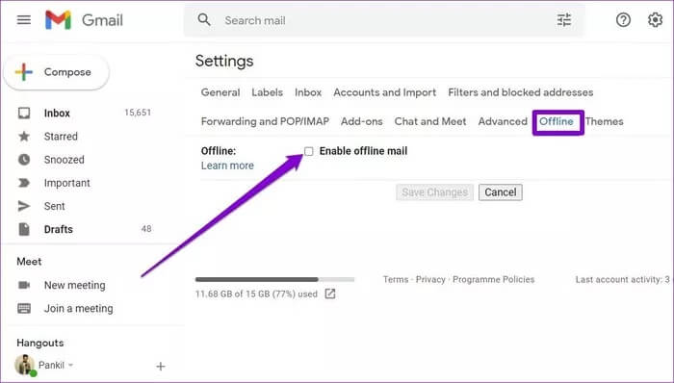Screen dimensions: 674x383
Task: Click the Inbox count 15,651
Action: pyautogui.click(x=138, y=113)
